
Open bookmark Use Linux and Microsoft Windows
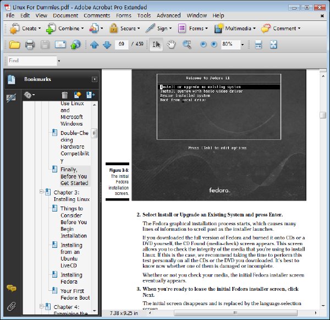(71, 113)
